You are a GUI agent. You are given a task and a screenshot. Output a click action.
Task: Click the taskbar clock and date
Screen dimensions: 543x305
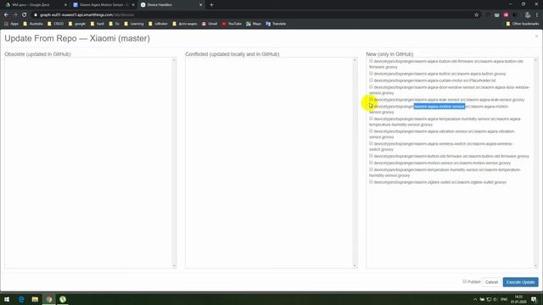(x=518, y=299)
